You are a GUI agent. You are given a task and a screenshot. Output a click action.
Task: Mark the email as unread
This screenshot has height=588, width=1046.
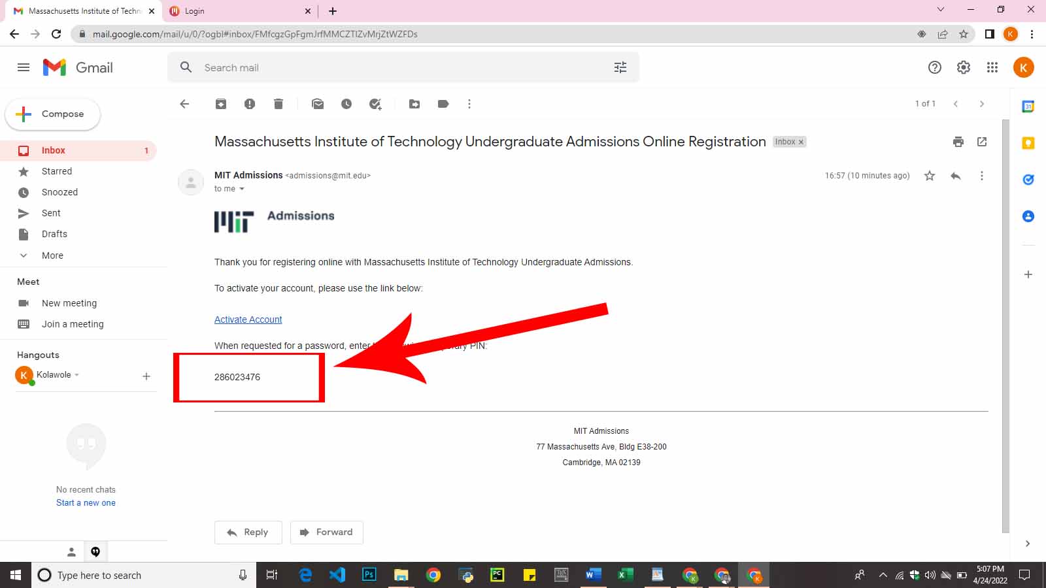318,104
